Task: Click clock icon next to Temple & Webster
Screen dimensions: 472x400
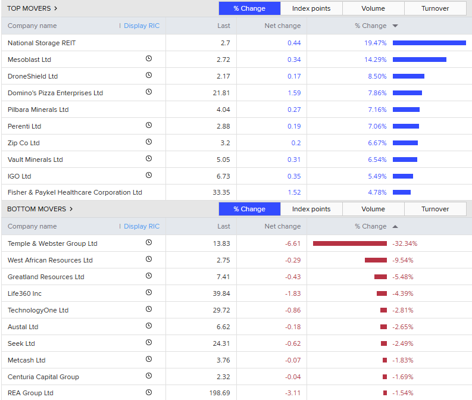Action: coord(149,243)
